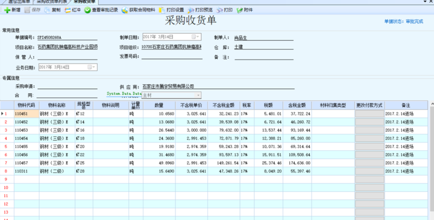Click the 项目组织 field starting with 10700
The image size is (434, 220).
pos(171,47)
